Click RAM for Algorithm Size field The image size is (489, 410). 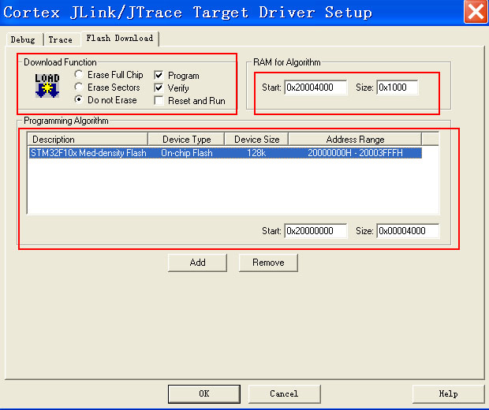pos(398,88)
